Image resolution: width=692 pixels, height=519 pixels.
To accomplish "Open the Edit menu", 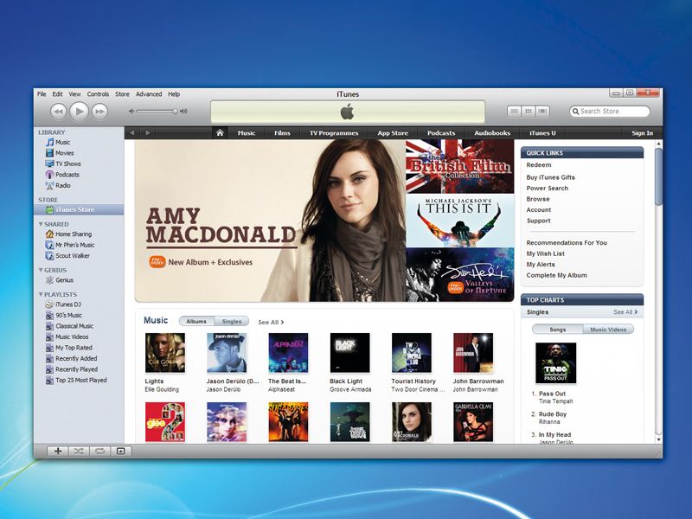I will pos(57,94).
